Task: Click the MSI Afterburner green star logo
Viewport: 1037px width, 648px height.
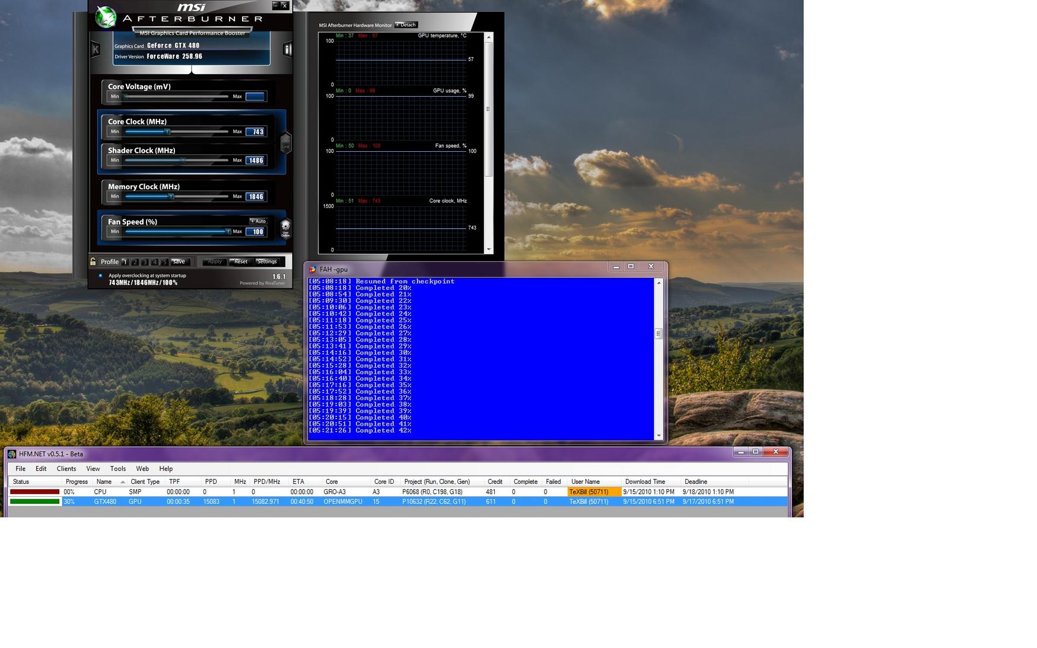Action: (106, 17)
